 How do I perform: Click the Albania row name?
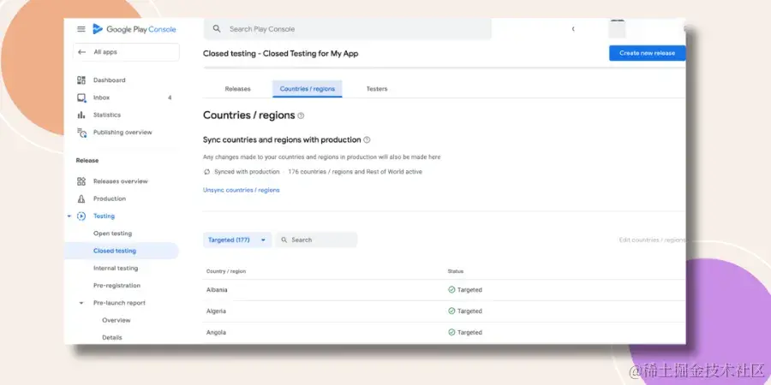[x=217, y=290]
